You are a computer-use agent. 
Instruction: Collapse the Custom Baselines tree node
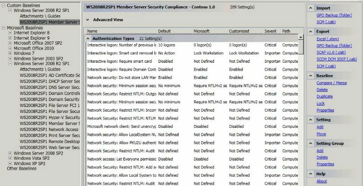(x=3, y=5)
